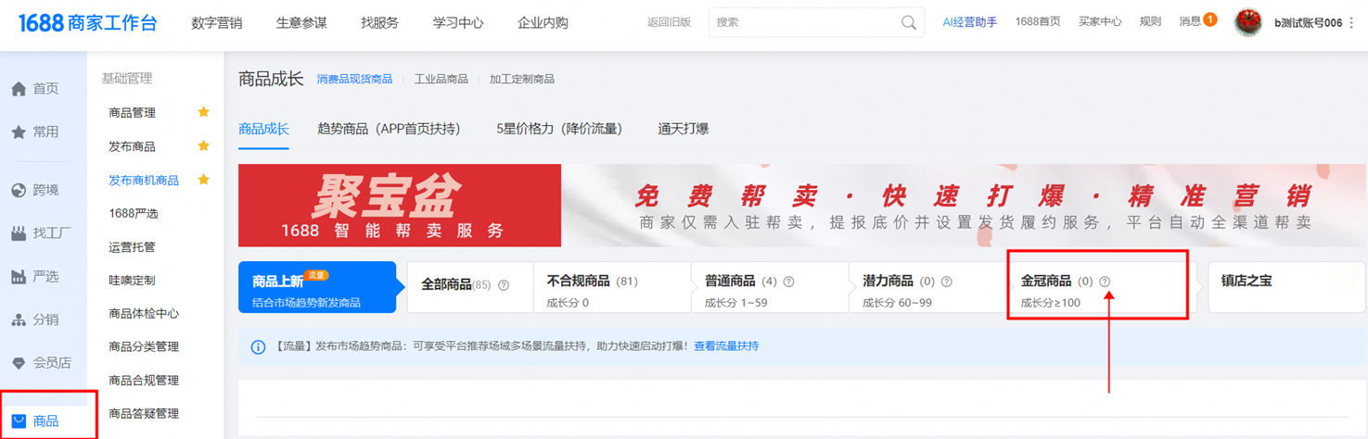Switch to 趋势商品 (APP首页扶持) tab
1368x439 pixels.
tap(389, 129)
